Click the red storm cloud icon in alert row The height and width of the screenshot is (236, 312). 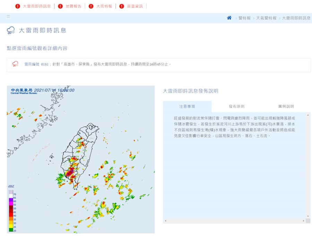click(x=15, y=64)
